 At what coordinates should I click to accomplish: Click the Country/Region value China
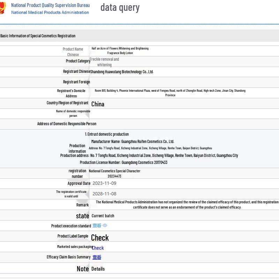98,104
